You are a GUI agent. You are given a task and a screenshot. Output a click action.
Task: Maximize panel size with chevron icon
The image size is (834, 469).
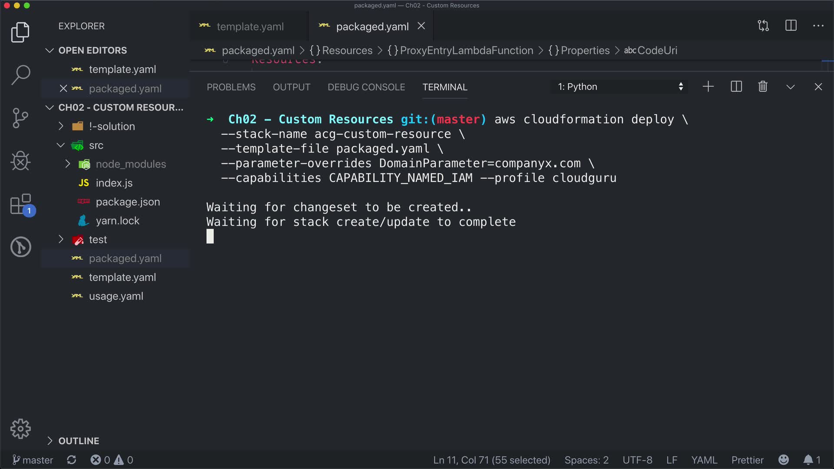(x=791, y=87)
